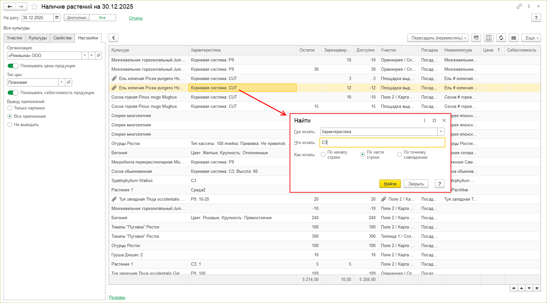Switch to the 'Культуры' tab
This screenshot has height=303, width=547.
pos(38,38)
